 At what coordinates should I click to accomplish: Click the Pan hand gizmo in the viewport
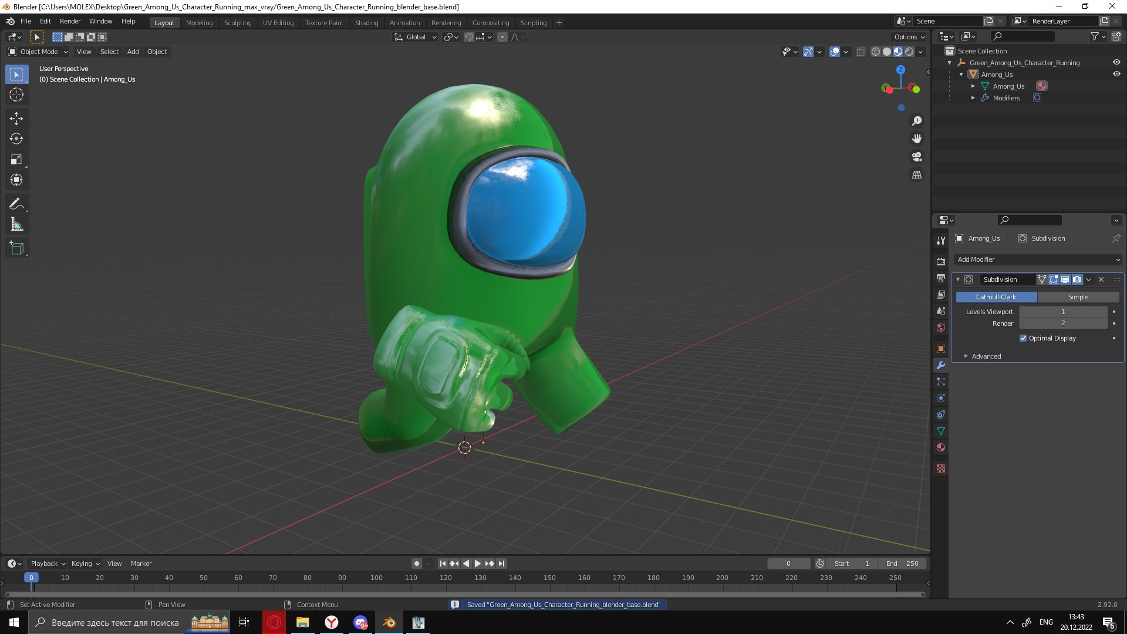point(917,139)
